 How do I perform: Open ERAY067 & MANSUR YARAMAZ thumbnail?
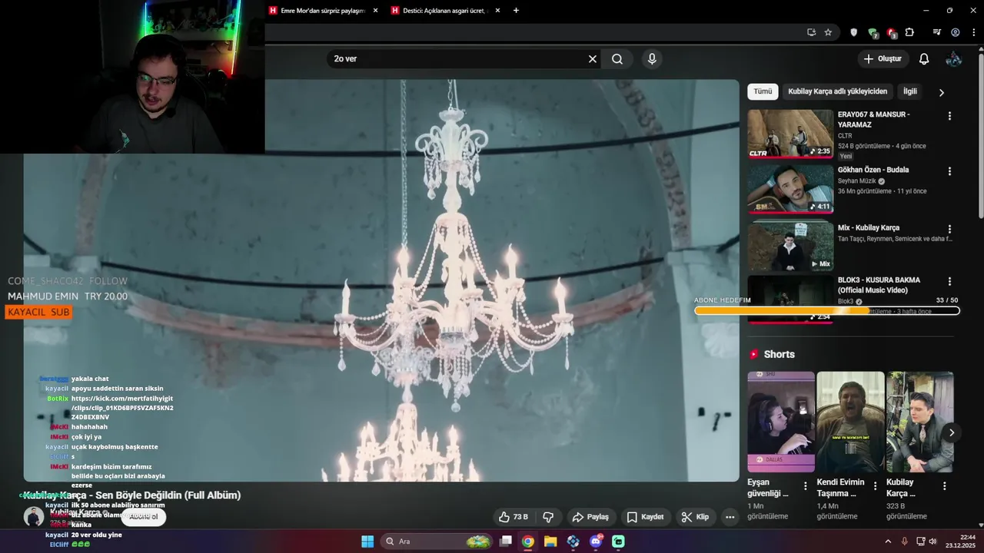pos(790,134)
